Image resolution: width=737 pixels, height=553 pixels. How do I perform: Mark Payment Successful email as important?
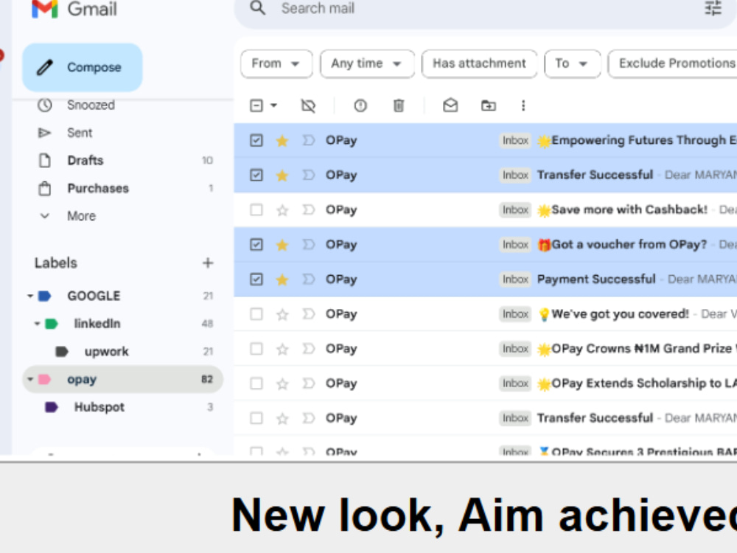(x=308, y=279)
